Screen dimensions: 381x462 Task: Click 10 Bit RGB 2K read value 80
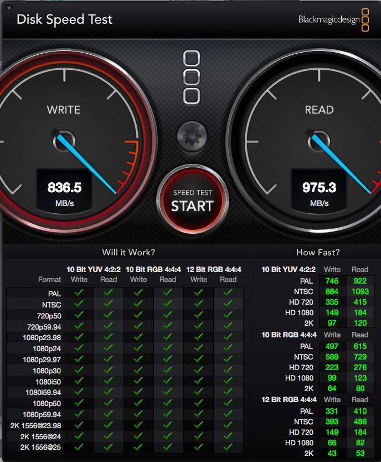(360, 388)
